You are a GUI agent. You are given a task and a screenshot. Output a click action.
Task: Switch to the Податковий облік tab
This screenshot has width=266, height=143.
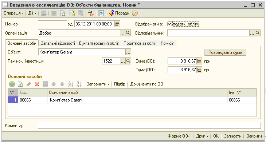pos(140,43)
